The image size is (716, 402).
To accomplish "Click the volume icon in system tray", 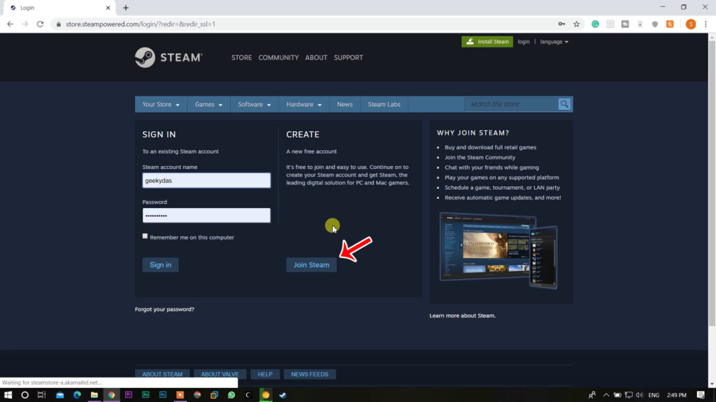I will [639, 395].
